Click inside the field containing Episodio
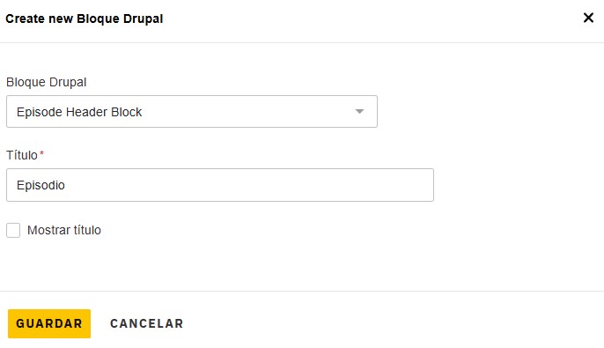 [220, 185]
